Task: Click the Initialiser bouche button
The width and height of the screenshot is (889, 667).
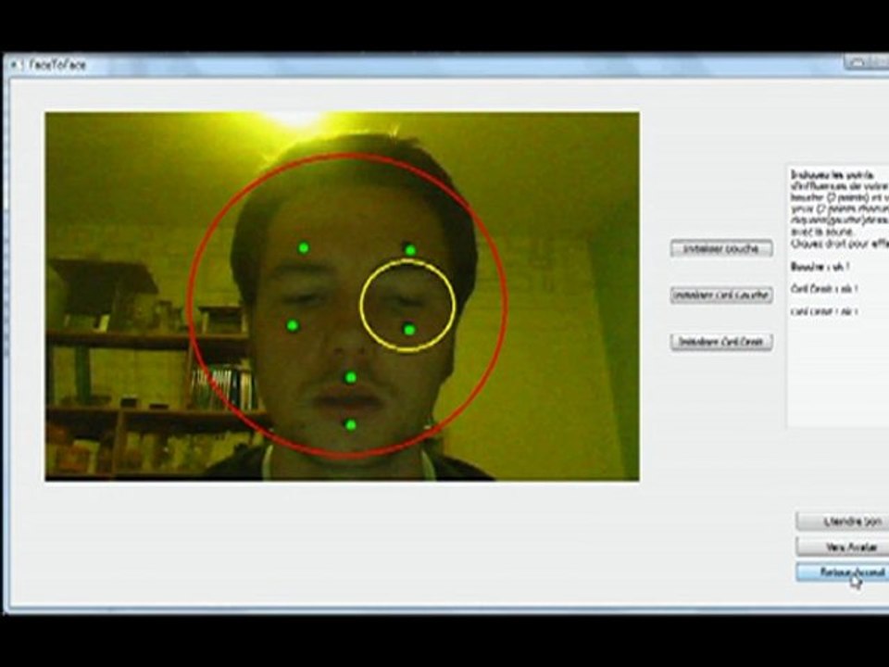Action: pos(721,248)
